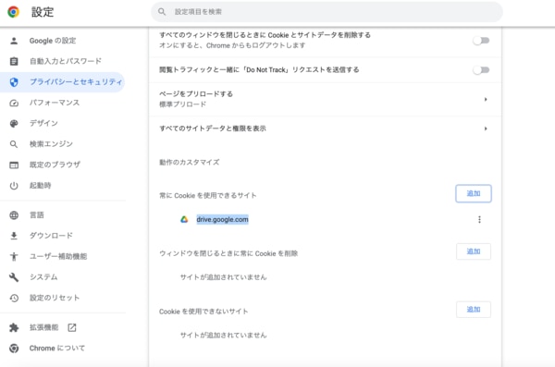Click the shield icon for プライバシーとセキュリティ
Image resolution: width=555 pixels, height=367 pixels.
click(x=14, y=82)
